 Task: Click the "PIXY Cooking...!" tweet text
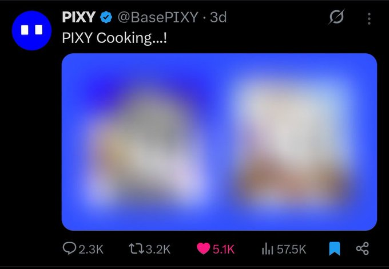114,38
